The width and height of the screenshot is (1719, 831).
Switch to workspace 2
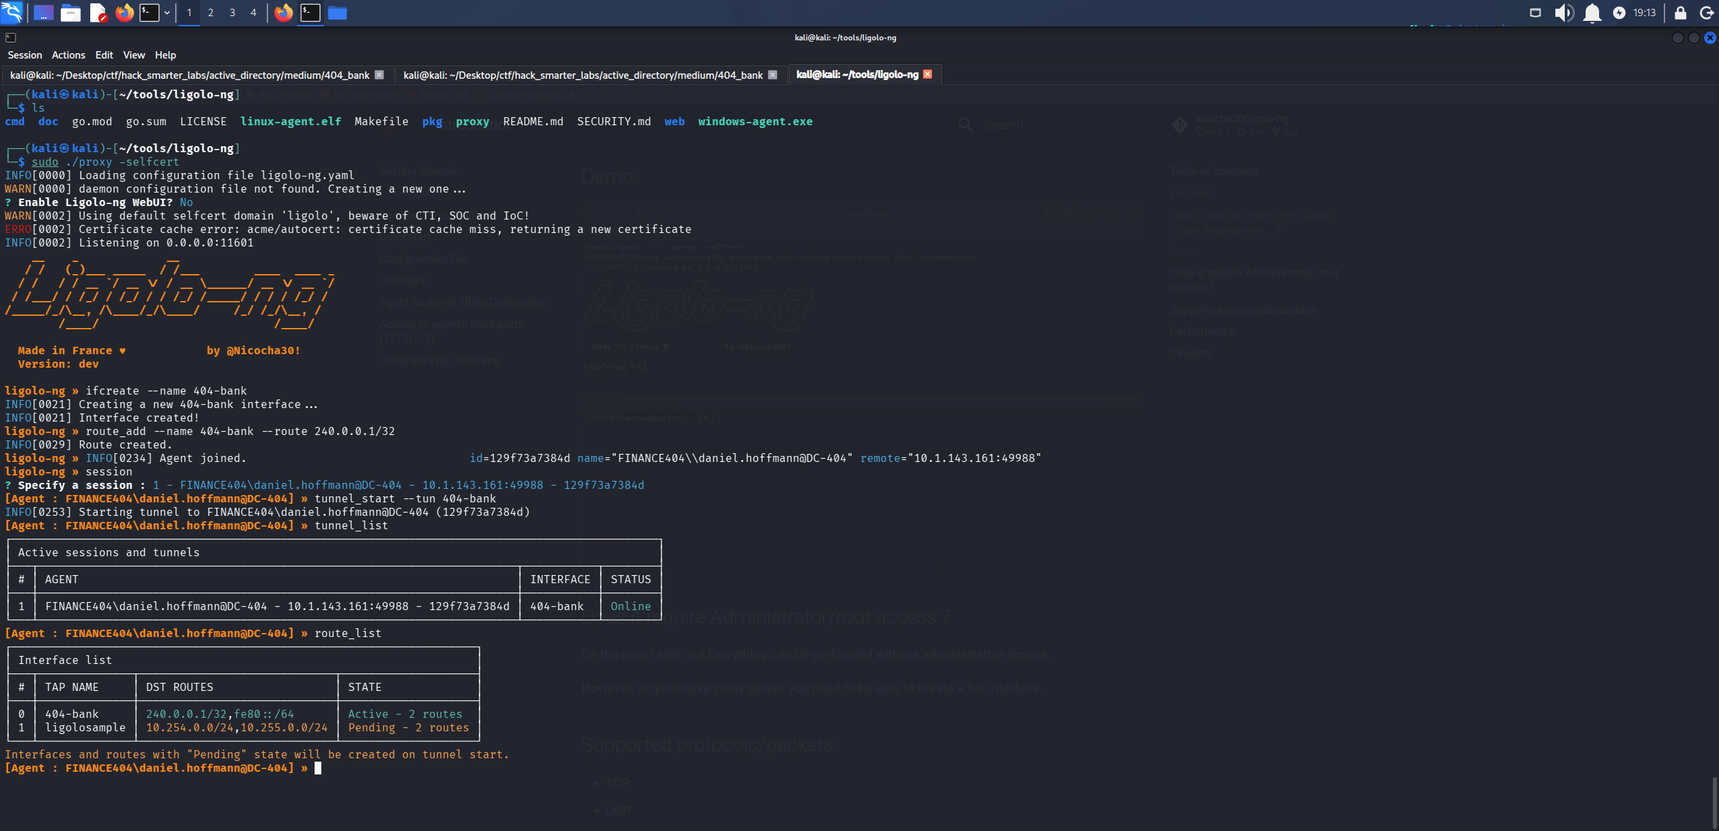tap(211, 13)
